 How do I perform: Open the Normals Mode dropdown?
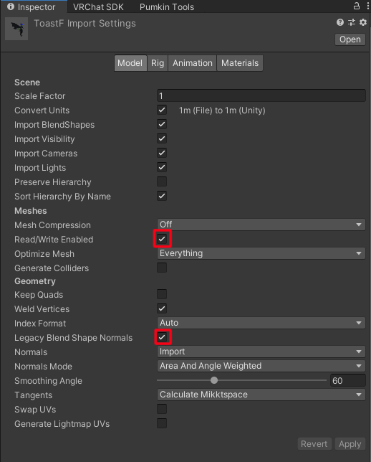pos(261,366)
